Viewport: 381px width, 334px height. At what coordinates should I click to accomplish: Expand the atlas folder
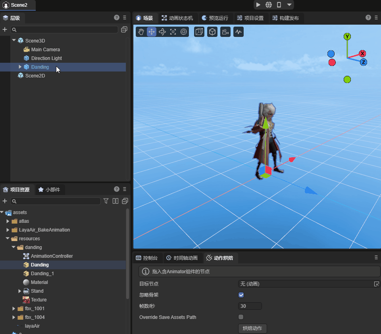[8, 221]
